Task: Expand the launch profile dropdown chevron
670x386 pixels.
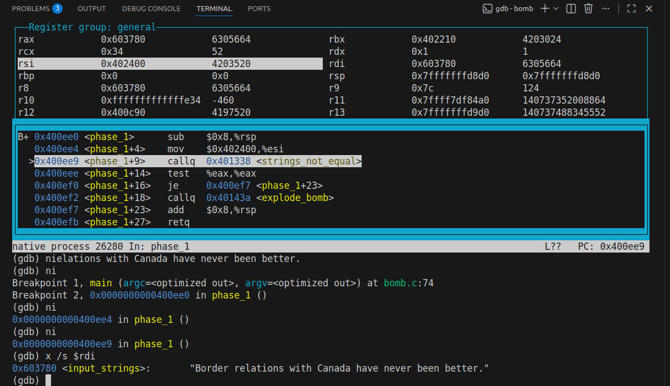Action: pyautogui.click(x=556, y=8)
